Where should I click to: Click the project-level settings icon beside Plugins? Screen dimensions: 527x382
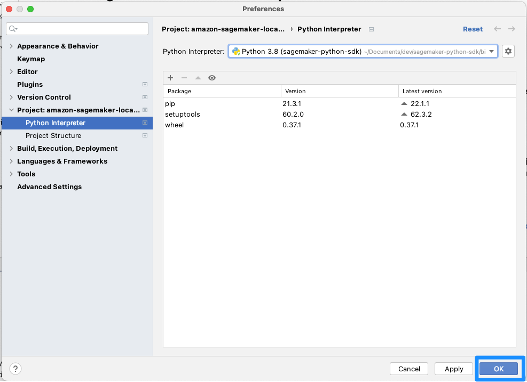point(145,85)
